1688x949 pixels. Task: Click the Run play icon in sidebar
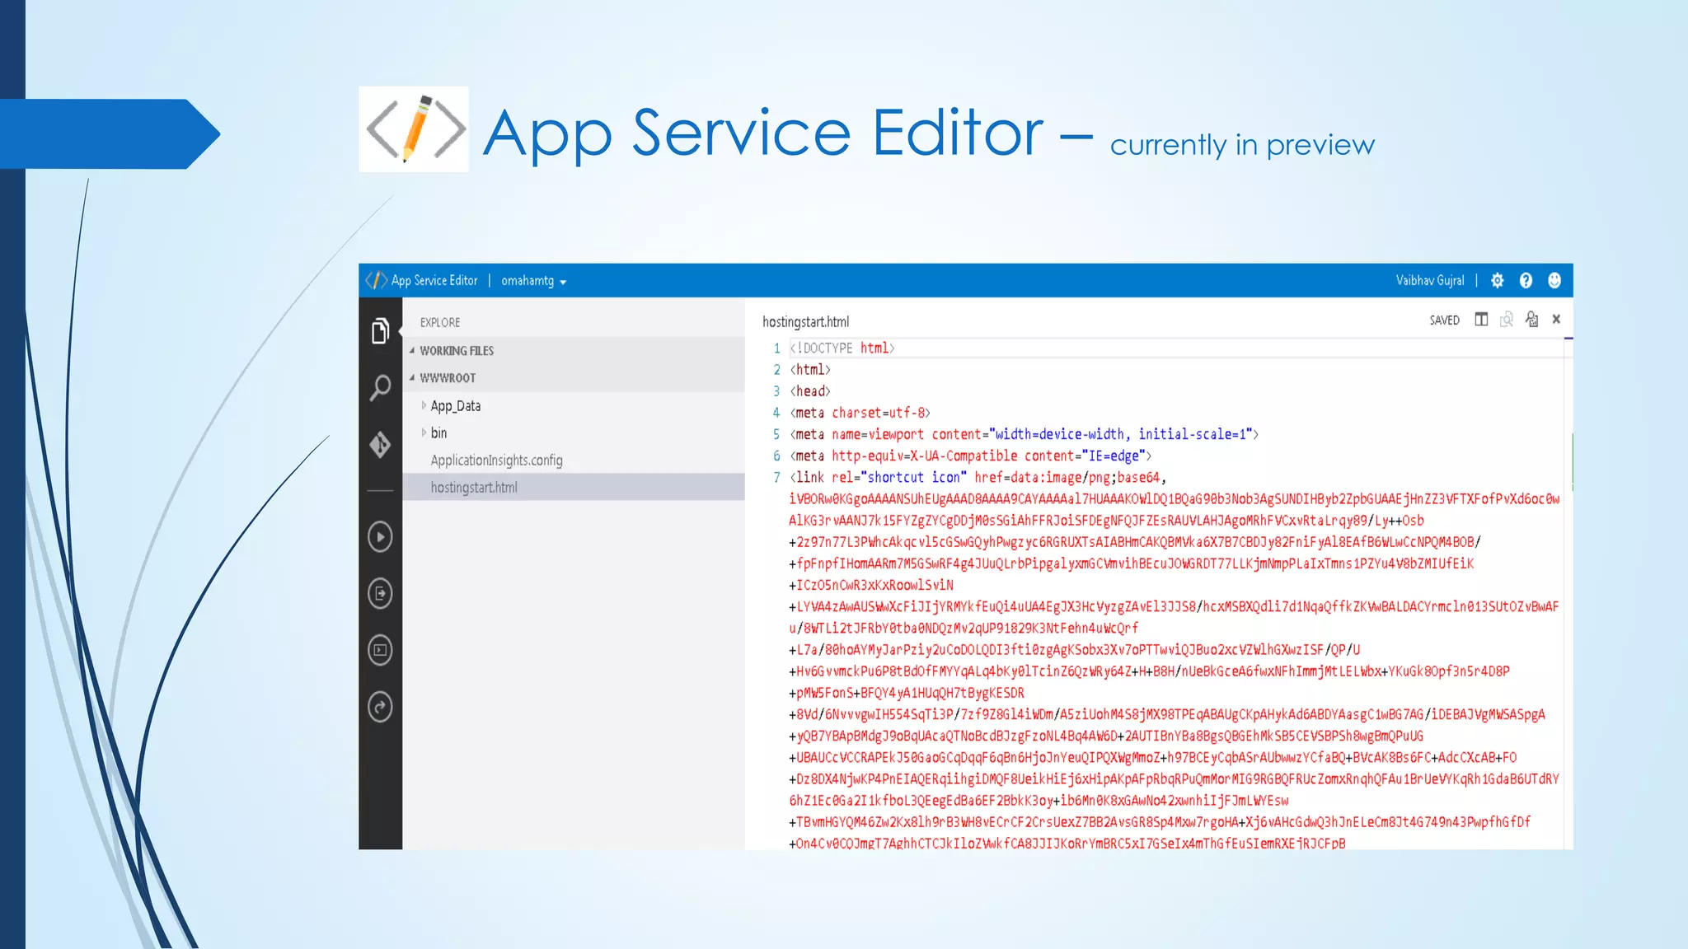380,537
